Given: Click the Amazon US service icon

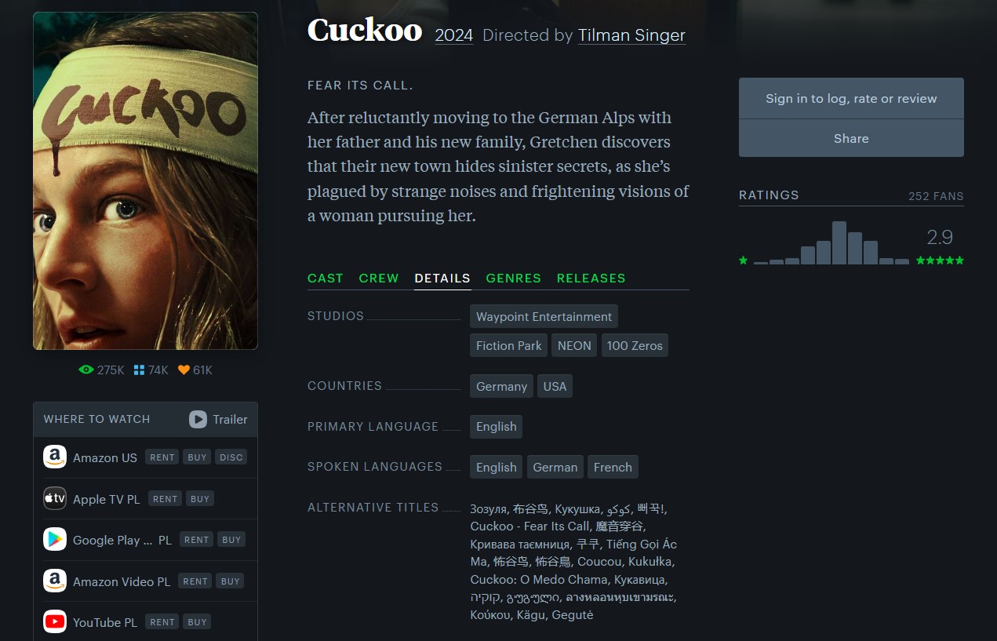Looking at the screenshot, I should (x=55, y=457).
